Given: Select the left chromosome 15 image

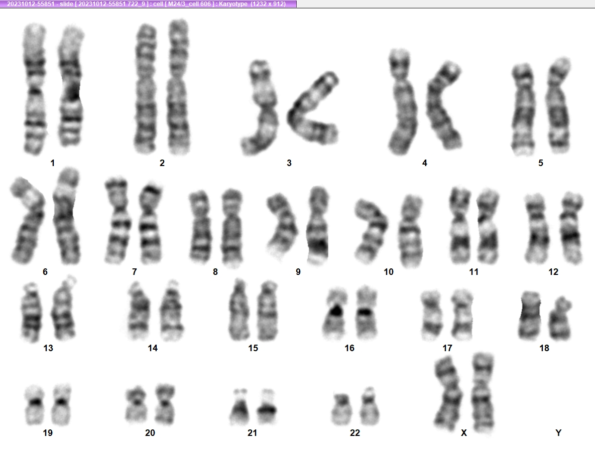Looking at the screenshot, I should 239,309.
